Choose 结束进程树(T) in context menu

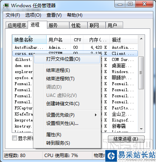point(67,79)
